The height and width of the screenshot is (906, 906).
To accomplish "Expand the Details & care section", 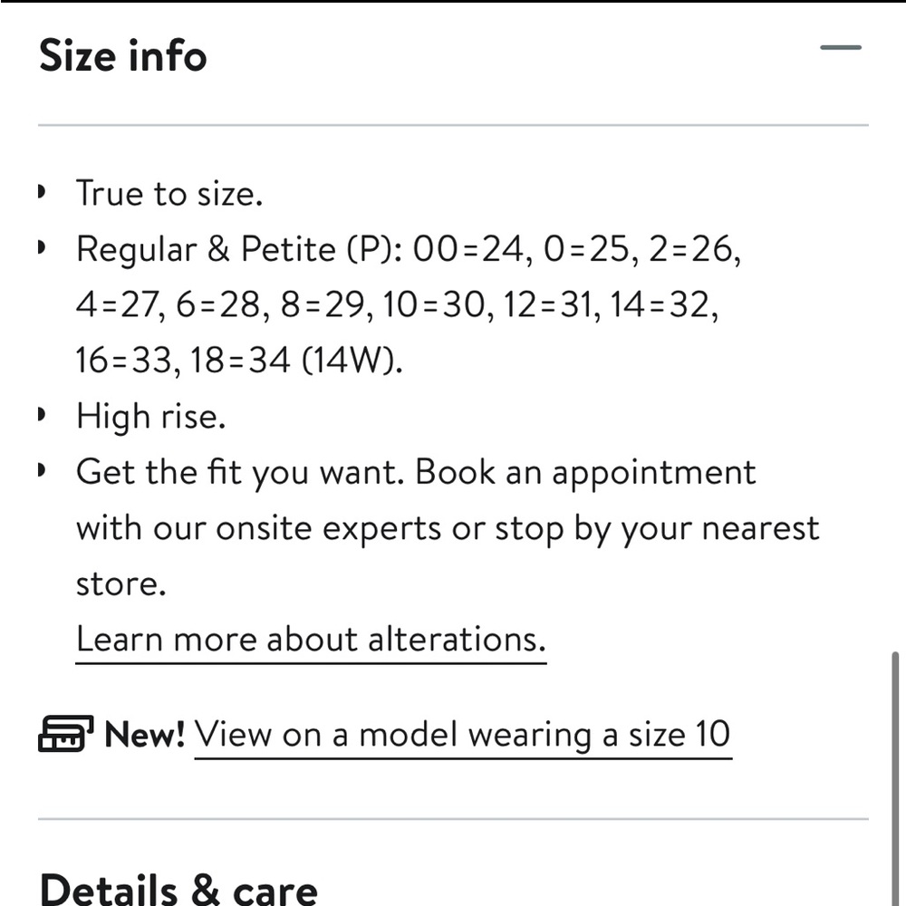I will pyautogui.click(x=179, y=889).
